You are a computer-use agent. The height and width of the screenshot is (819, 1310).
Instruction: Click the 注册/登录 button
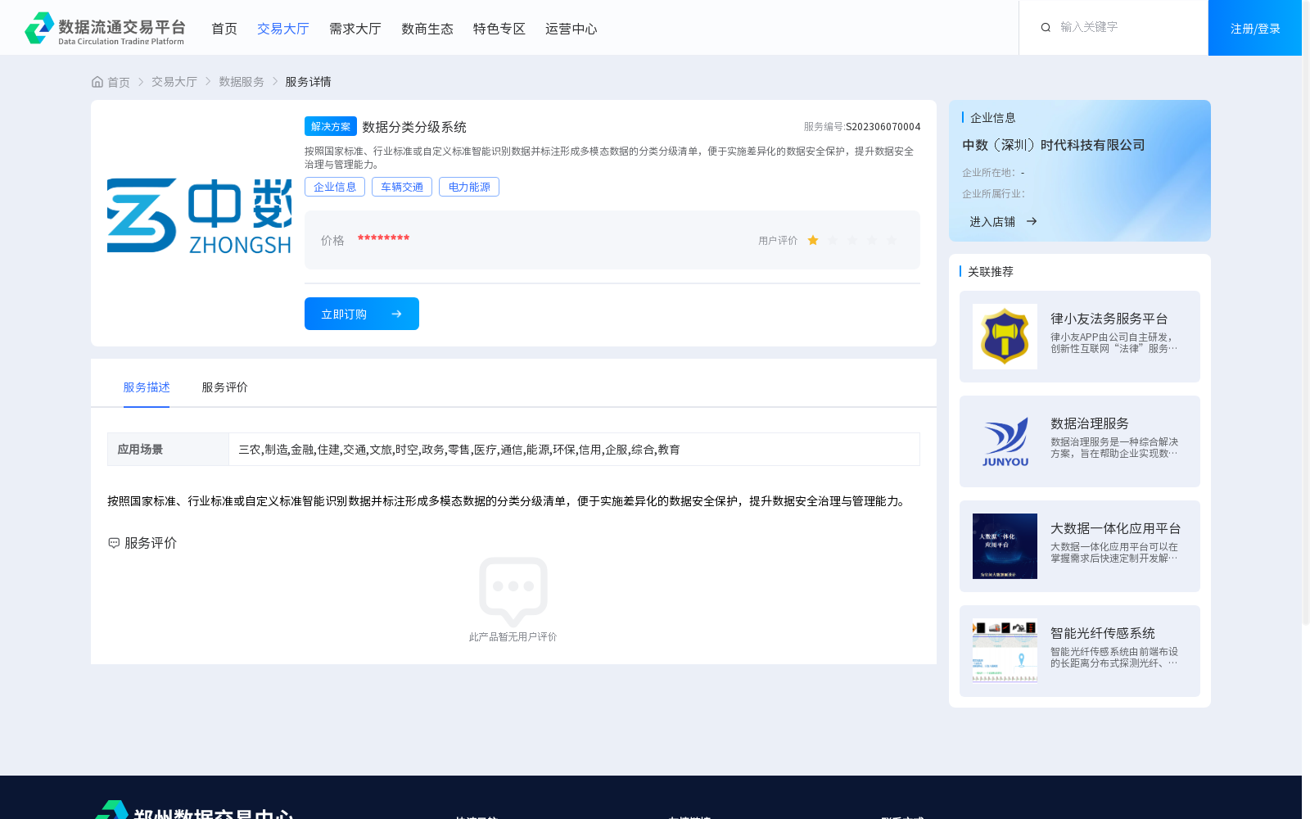click(1255, 28)
